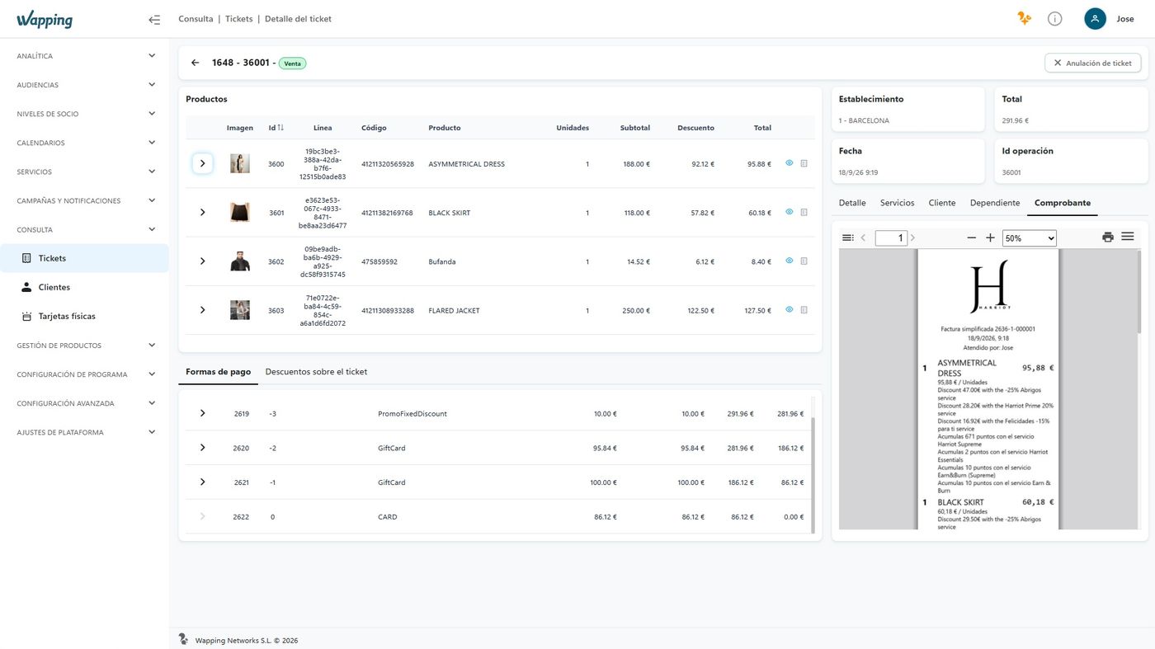Screen dimensions: 1155x649
Task: Click the document icon on the ASYMMETRICAL DRESS row
Action: pyautogui.click(x=804, y=163)
